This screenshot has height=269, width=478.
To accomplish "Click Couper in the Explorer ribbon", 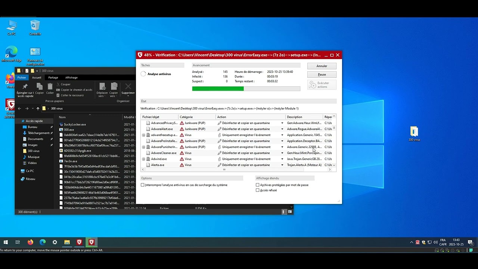I will point(63,84).
